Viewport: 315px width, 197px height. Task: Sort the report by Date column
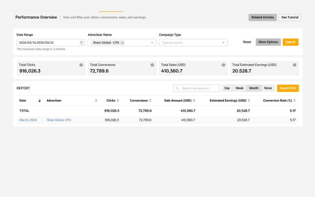(39, 101)
